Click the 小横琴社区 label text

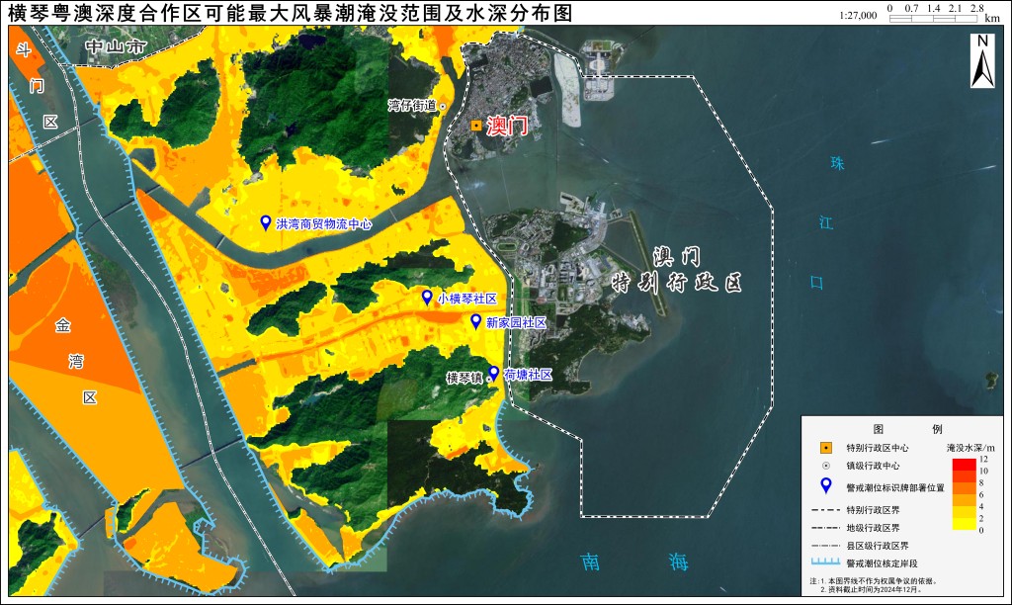(x=467, y=299)
